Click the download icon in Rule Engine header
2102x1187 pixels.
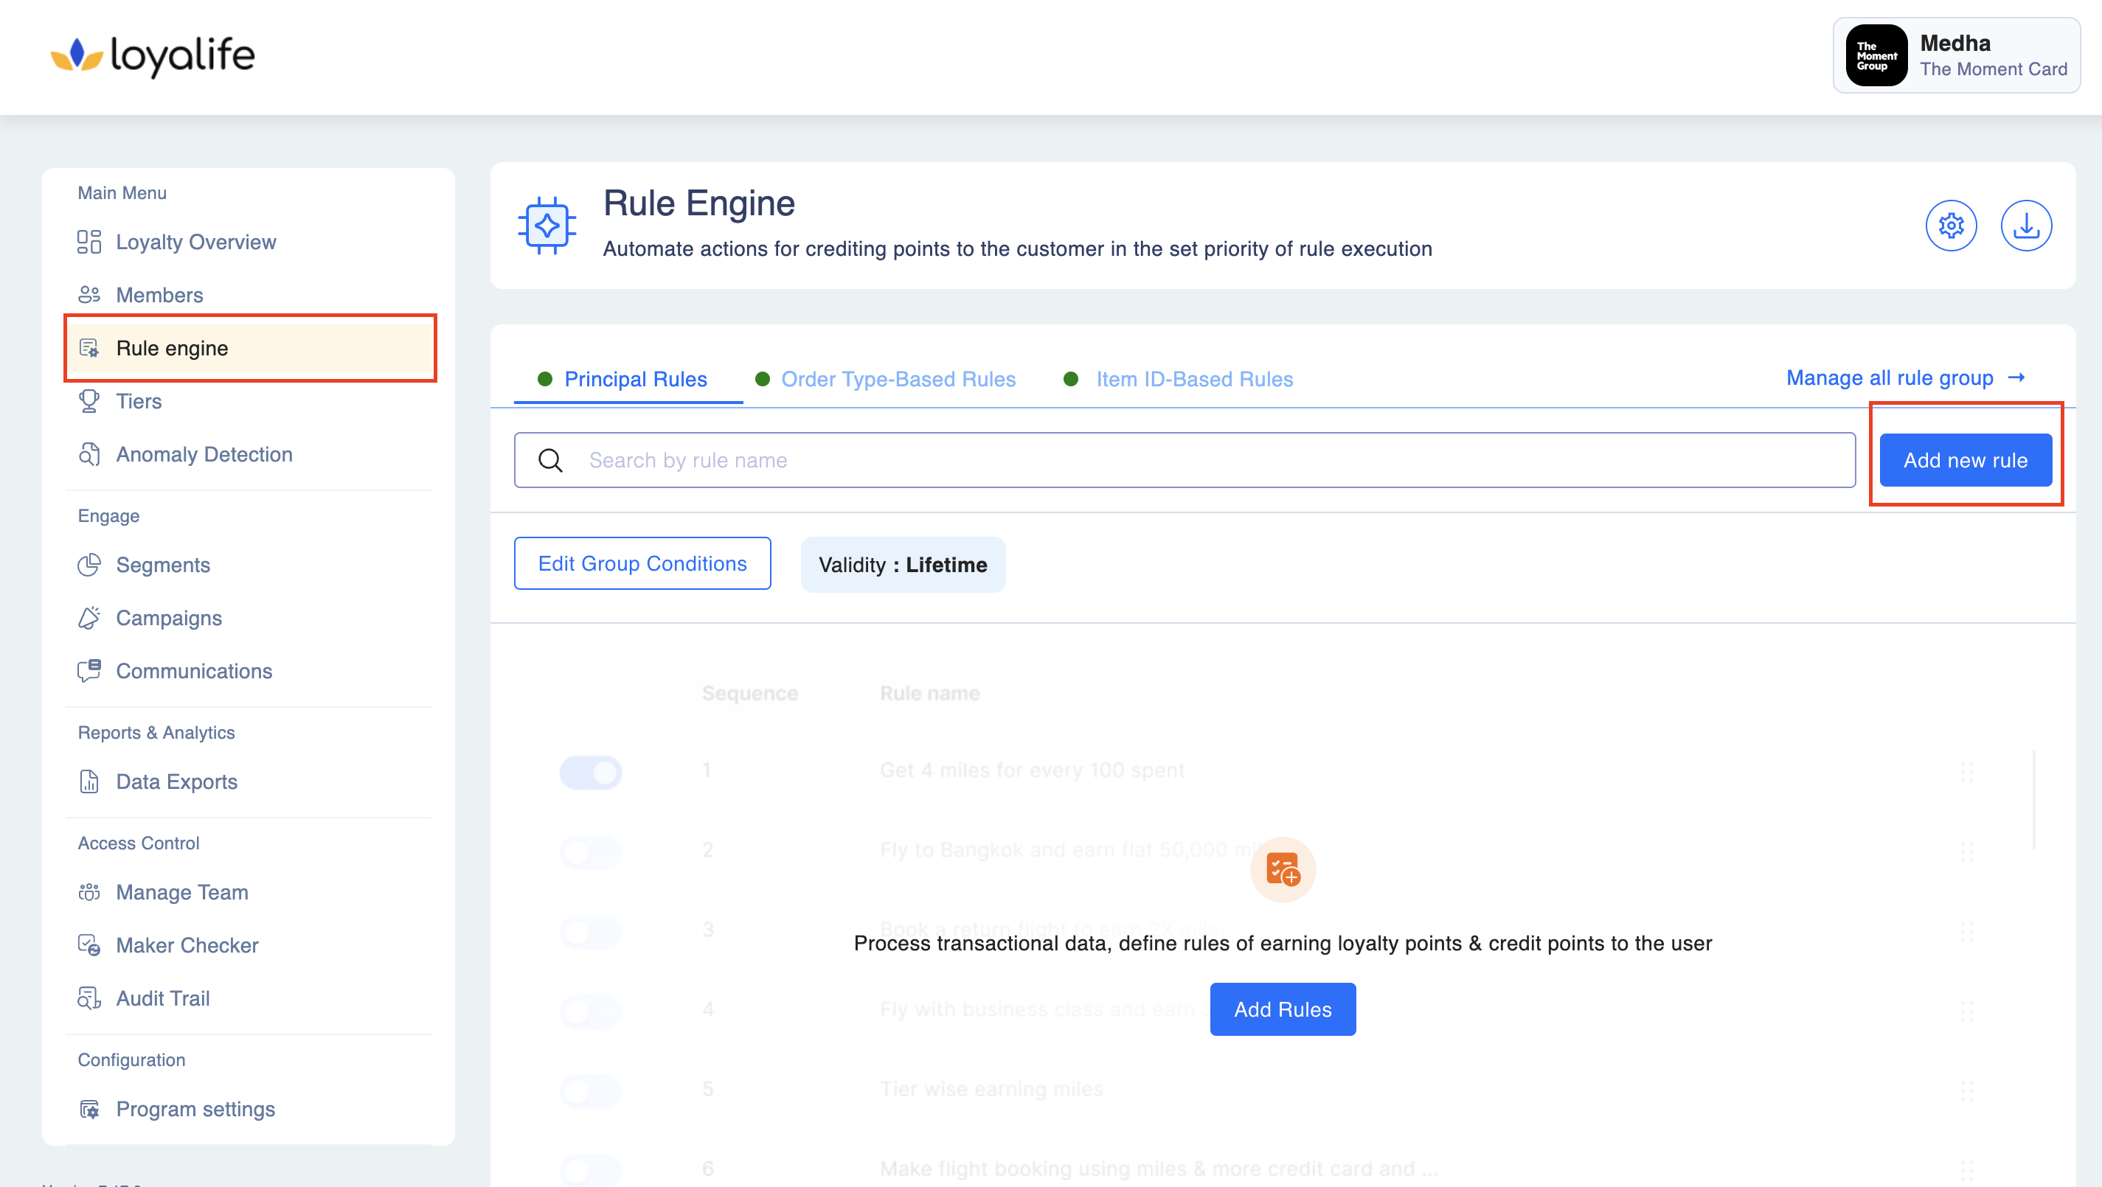2025,226
